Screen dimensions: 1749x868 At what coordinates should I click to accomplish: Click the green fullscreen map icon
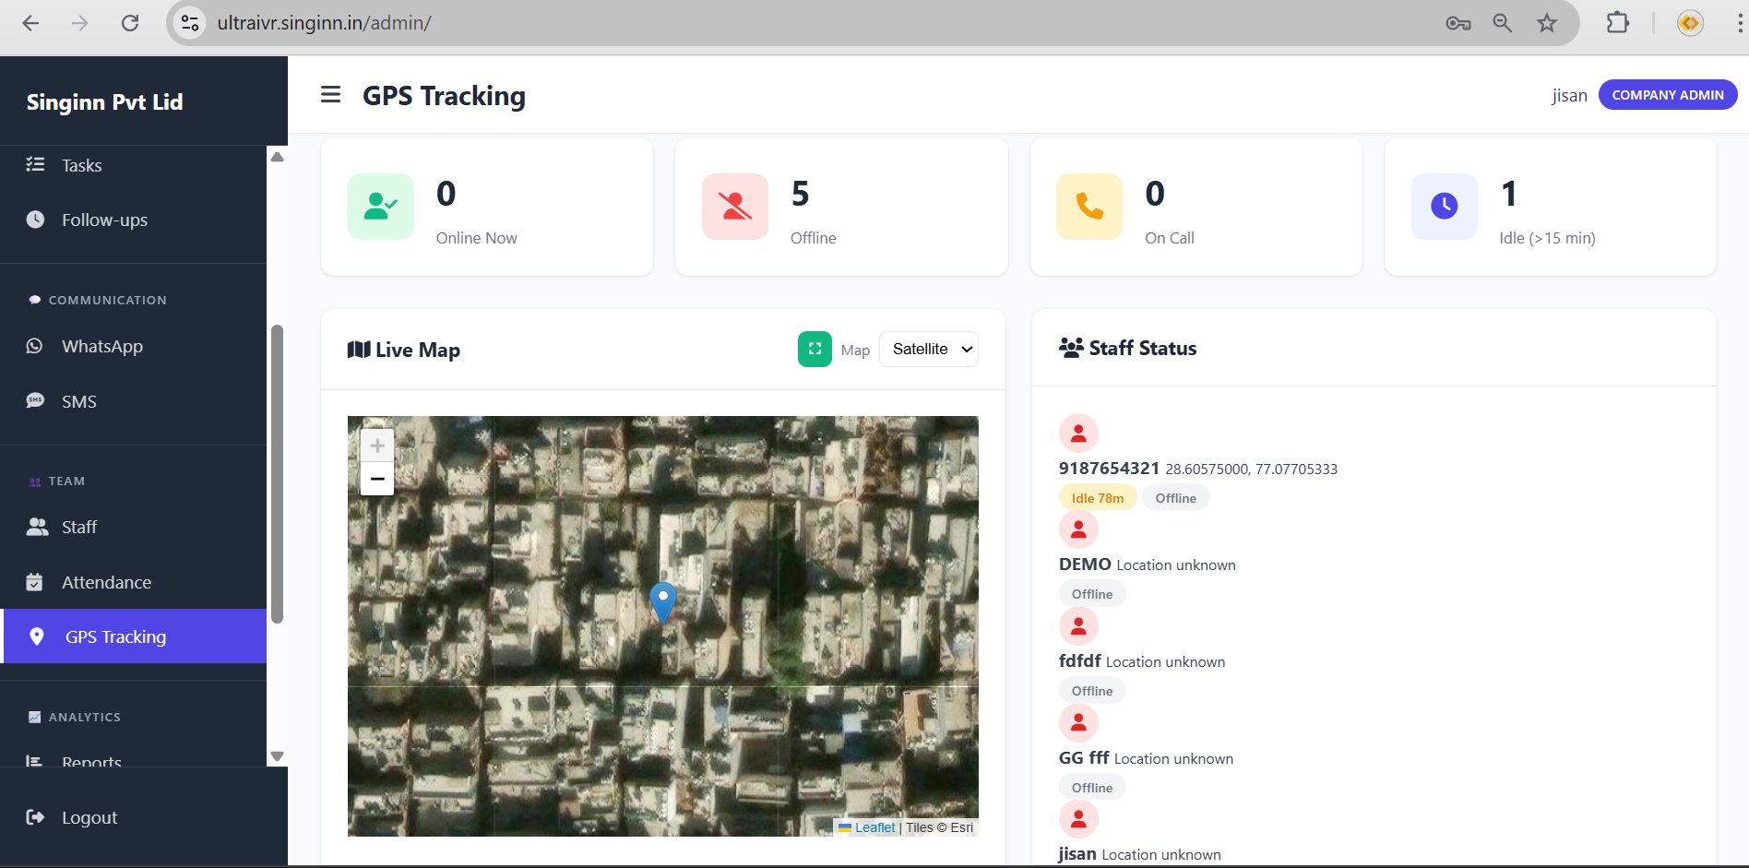click(x=814, y=350)
